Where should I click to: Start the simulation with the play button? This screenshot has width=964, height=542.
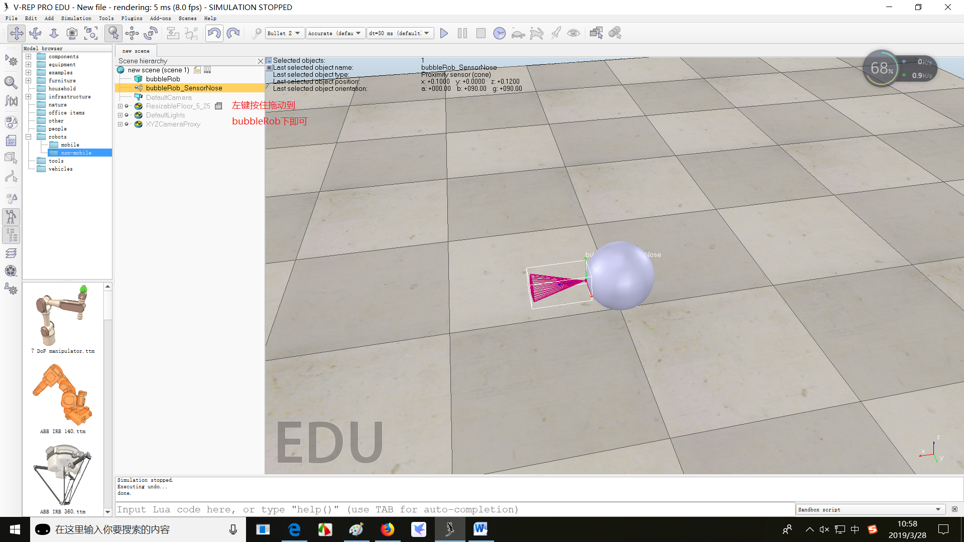click(444, 33)
